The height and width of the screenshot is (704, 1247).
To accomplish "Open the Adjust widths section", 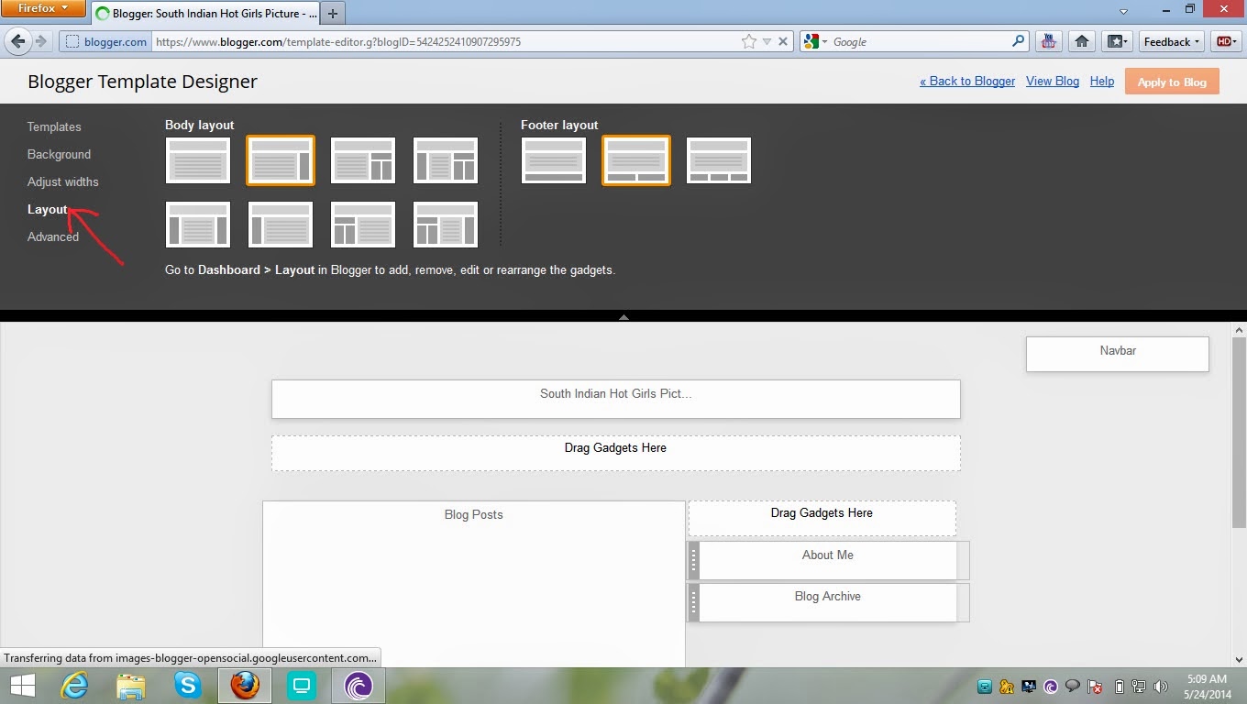I will 62,181.
